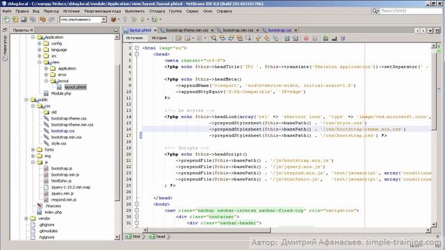Click the Debug Project toolbar icon

(154, 19)
